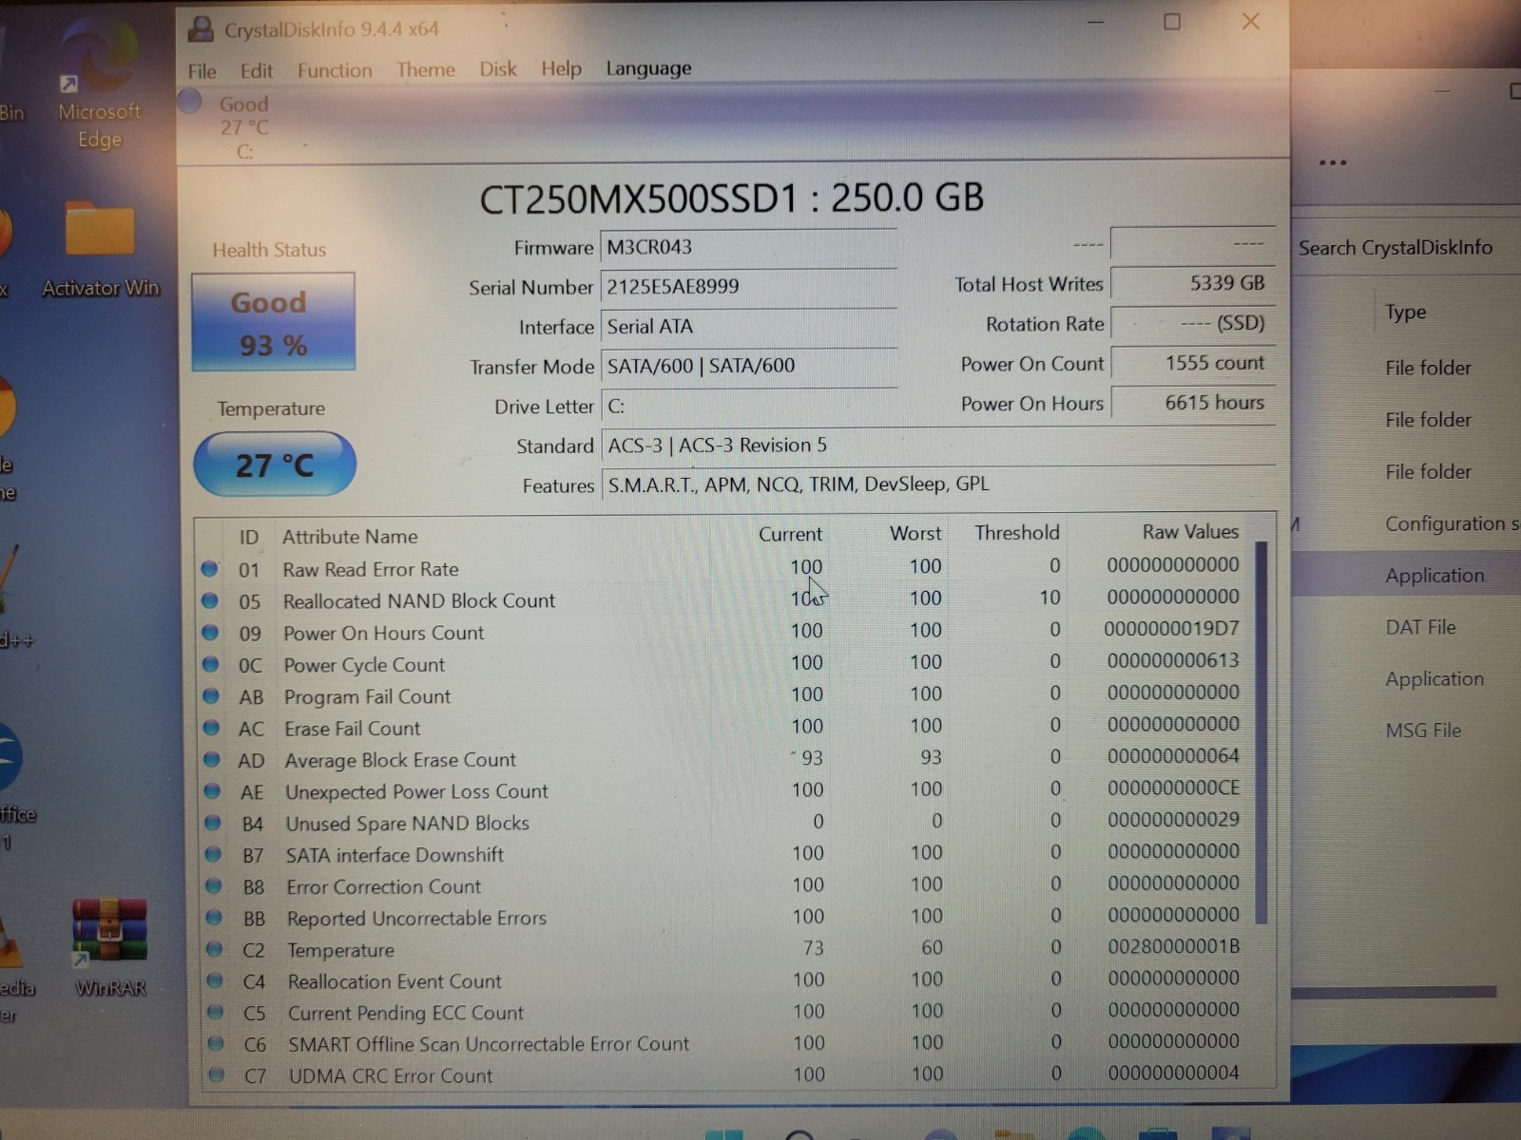Click the raw value 00280000001B
Image resolution: width=1521 pixels, height=1140 pixels.
[1173, 946]
